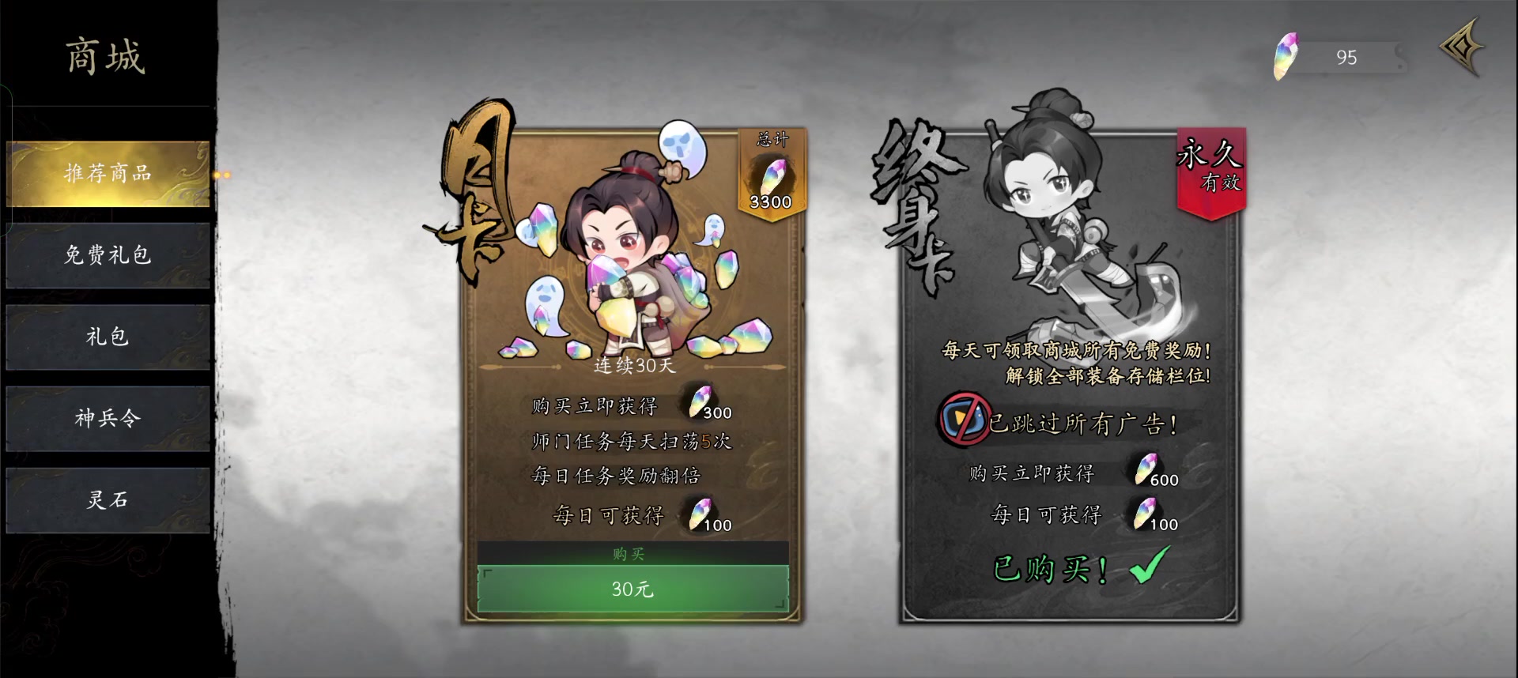
Task: Switch to the 免费礼包 tab
Action: pos(108,255)
